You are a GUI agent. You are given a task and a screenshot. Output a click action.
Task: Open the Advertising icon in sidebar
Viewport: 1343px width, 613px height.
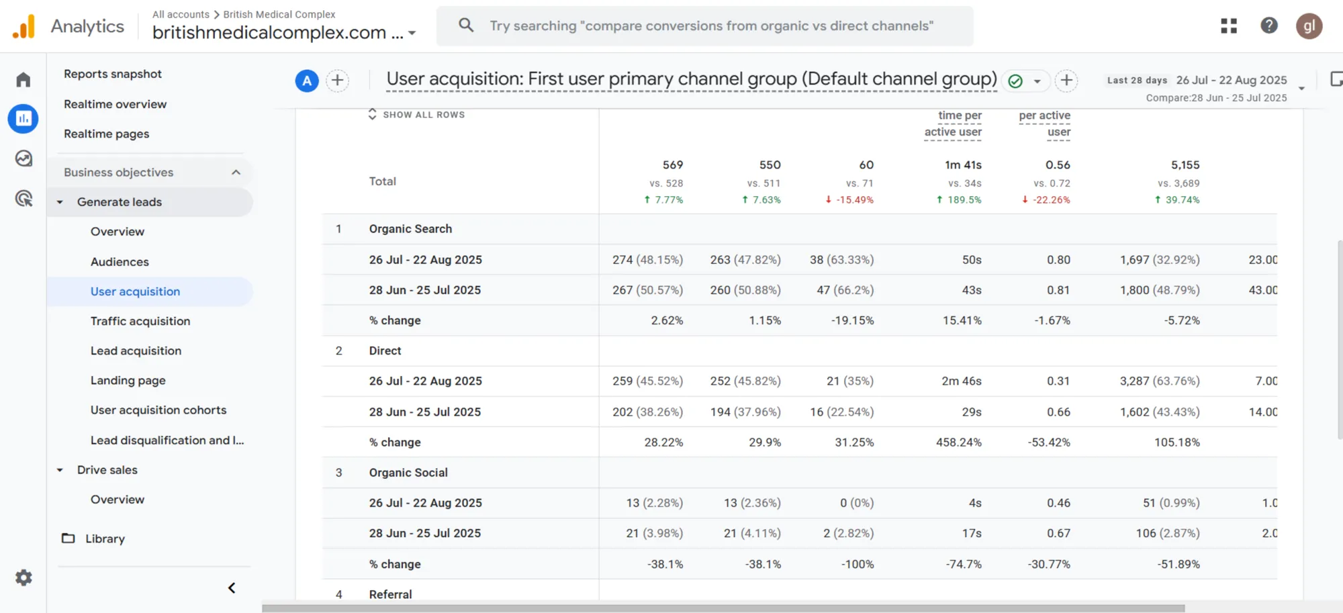coord(24,198)
